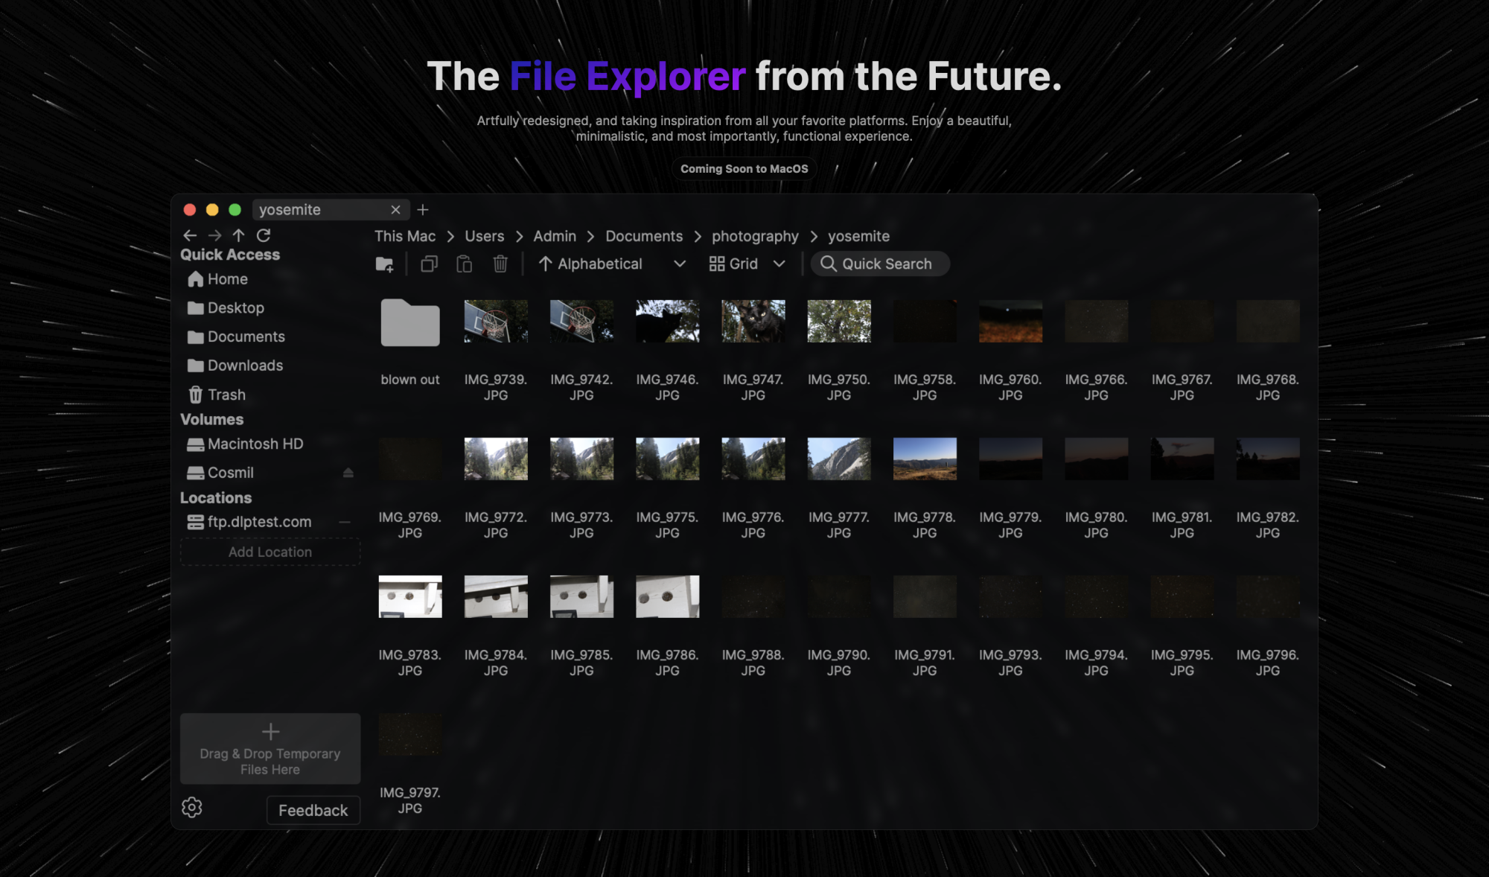The width and height of the screenshot is (1489, 877).
Task: Click the IMG_9794.JPG file name
Action: click(x=1096, y=663)
